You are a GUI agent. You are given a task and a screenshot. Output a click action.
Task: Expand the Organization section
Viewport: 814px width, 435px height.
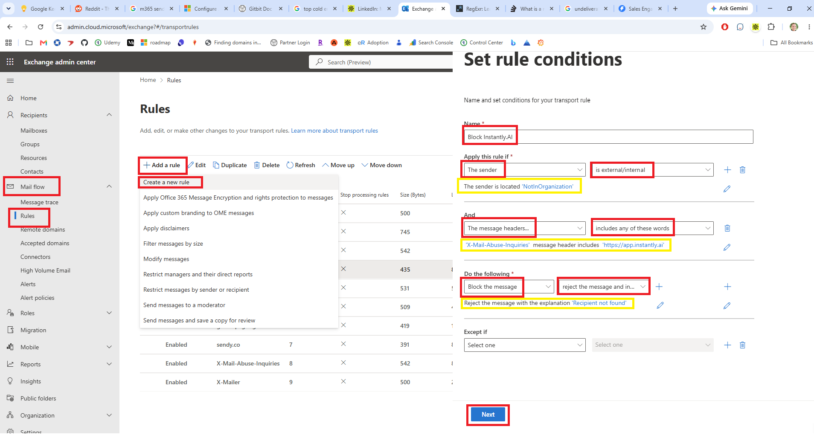point(109,415)
